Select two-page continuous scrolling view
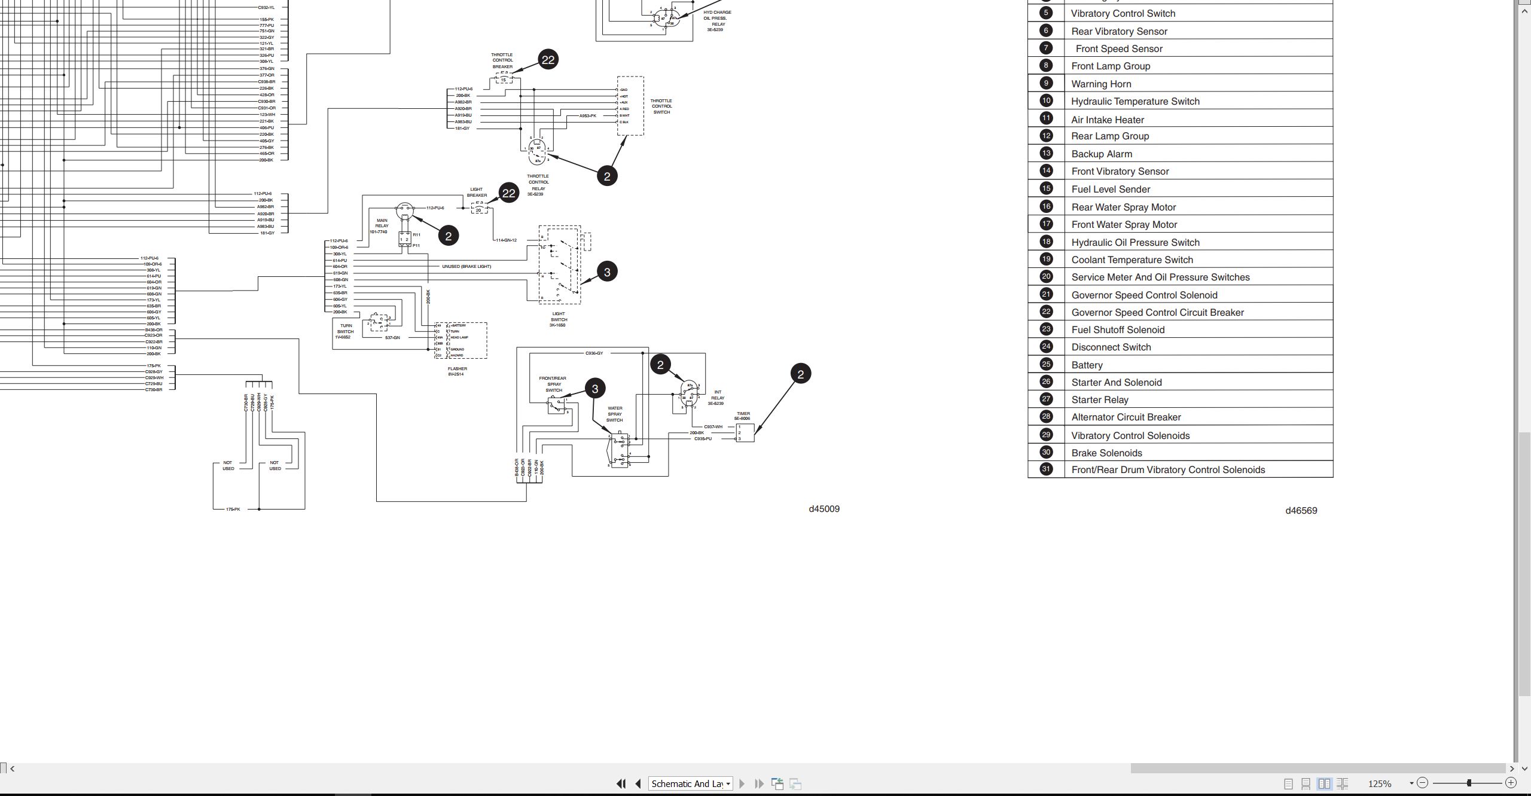 tap(1343, 783)
